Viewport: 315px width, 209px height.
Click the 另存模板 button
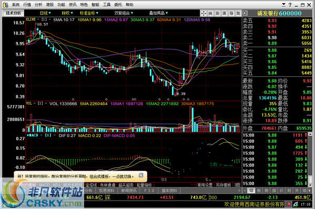coord(223,185)
